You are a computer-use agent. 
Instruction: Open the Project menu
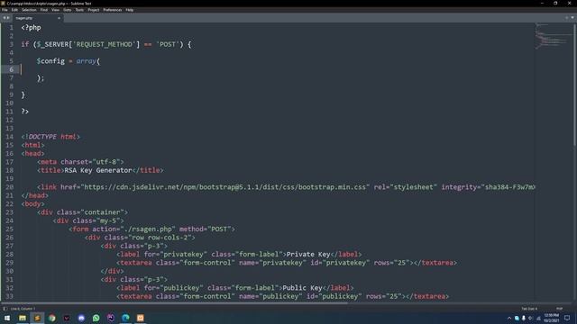coord(94,10)
